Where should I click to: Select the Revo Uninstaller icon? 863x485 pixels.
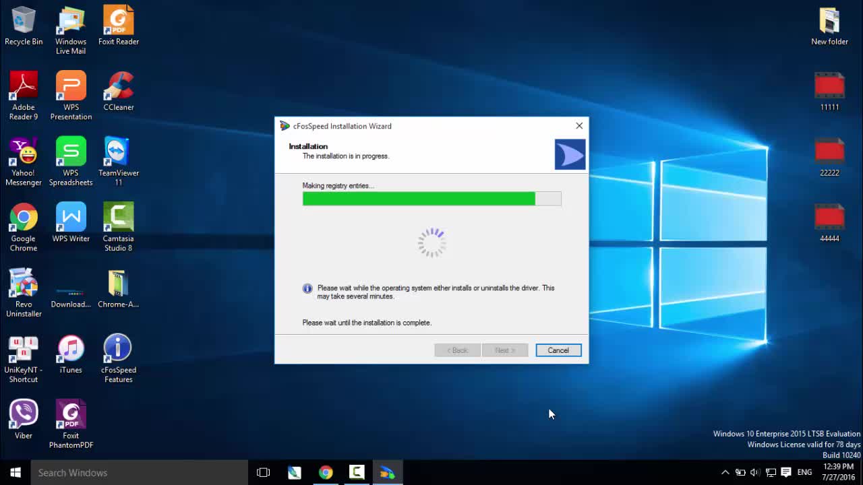pyautogui.click(x=24, y=293)
